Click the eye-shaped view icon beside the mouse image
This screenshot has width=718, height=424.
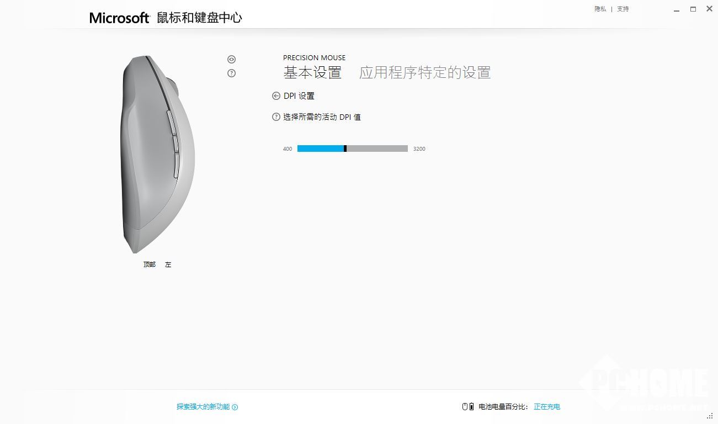coord(231,59)
